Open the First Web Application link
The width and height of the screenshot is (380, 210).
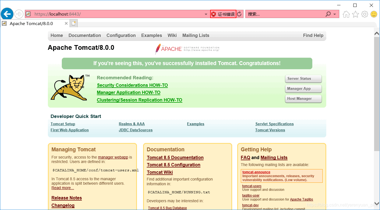70,130
